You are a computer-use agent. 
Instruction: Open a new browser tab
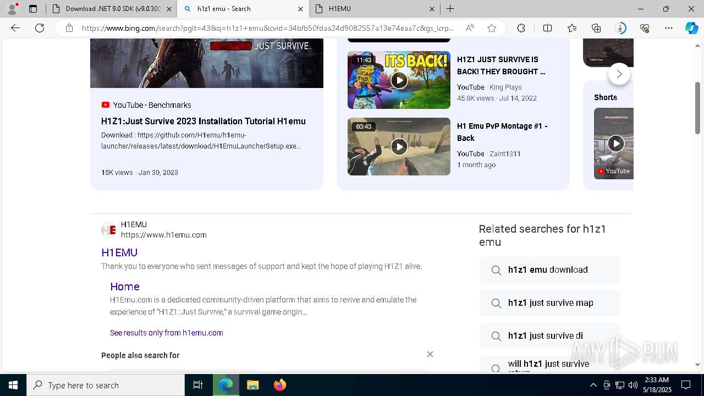tap(450, 9)
